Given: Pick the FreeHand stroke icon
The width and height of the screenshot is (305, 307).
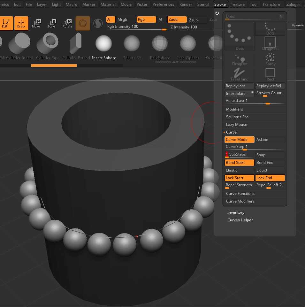Looking at the screenshot, I should click(240, 74).
